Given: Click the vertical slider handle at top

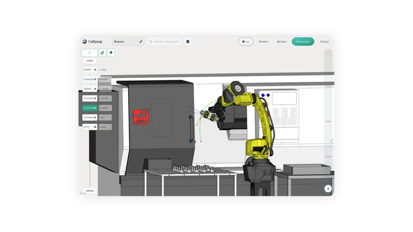Looking at the screenshot, I should (328, 53).
